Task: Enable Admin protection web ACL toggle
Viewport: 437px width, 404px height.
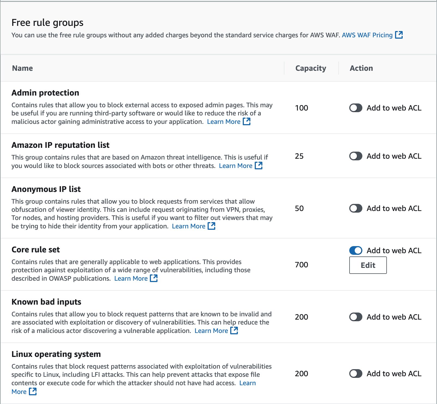Action: pyautogui.click(x=356, y=108)
